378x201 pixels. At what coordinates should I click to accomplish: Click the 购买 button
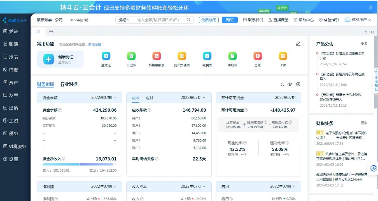coord(230,20)
